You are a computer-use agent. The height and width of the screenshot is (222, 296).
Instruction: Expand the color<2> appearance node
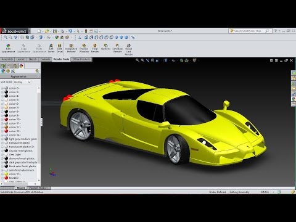(2, 88)
